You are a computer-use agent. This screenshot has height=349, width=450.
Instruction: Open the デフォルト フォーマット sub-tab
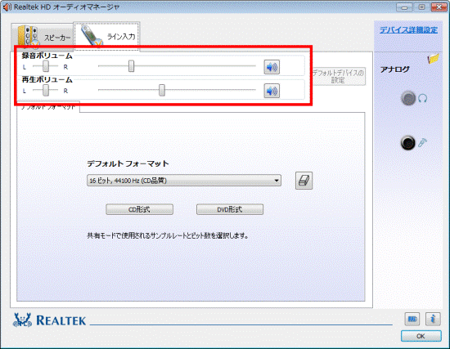pyautogui.click(x=48, y=107)
